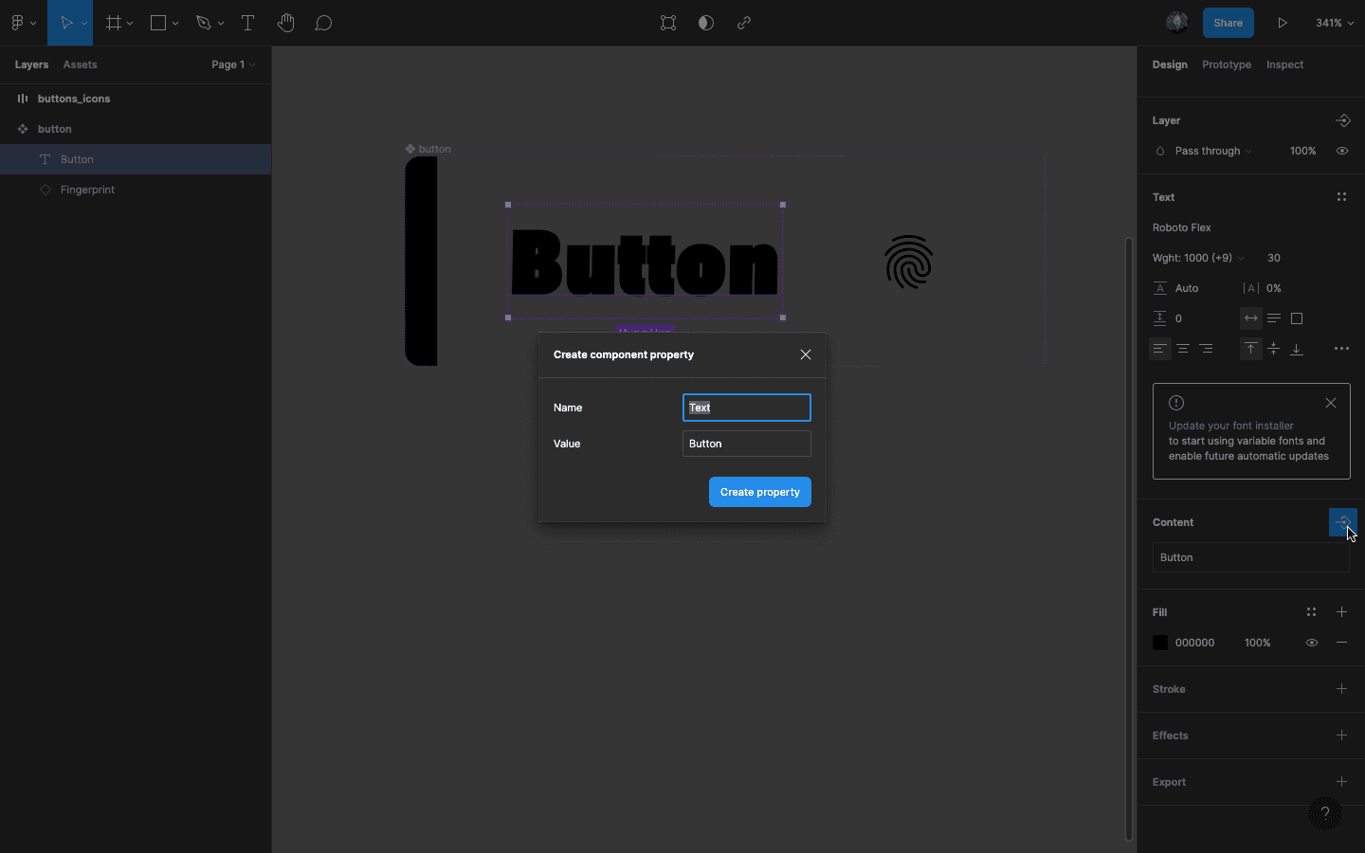Switch to the Assets tab
1365x853 pixels.
point(80,64)
